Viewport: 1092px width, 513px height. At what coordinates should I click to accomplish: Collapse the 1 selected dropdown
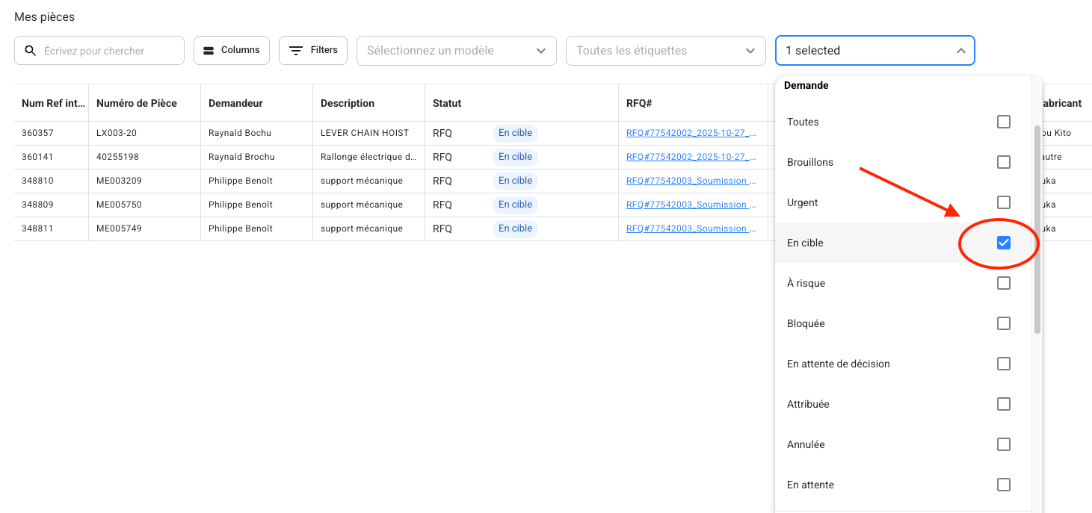(x=960, y=51)
